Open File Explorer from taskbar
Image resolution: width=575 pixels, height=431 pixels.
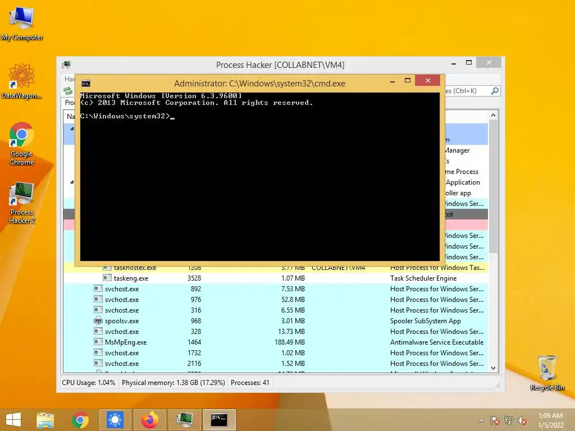tap(45, 420)
